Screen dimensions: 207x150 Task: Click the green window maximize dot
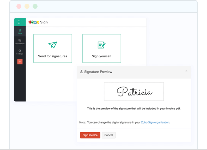(x=35, y=6)
